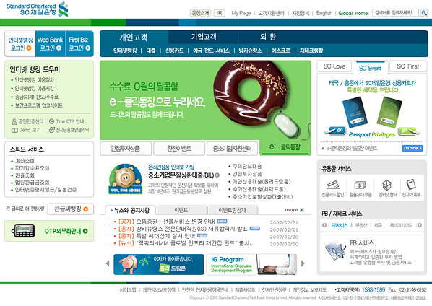Open the 계좌조회 speed service link
The width and height of the screenshot is (432, 306).
(x=25, y=161)
